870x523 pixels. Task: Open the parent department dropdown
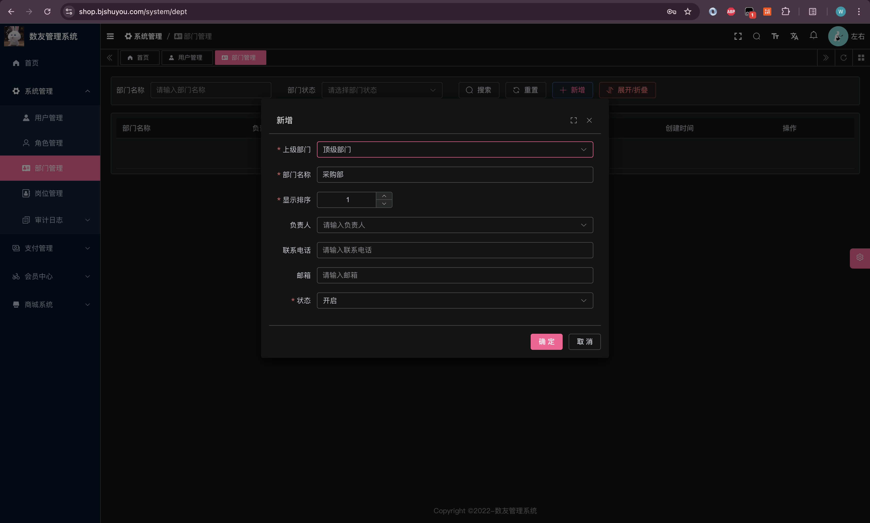coord(455,150)
